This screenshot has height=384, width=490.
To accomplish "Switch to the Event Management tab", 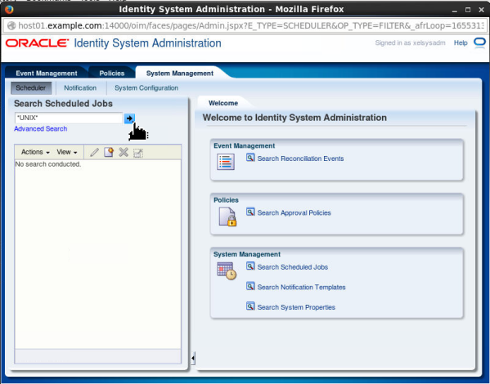I will (47, 73).
